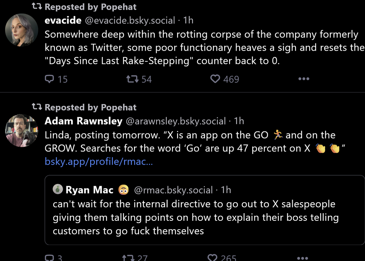365x261 pixels.
Task: Reply to evacide's post via comment icon
Action: (x=49, y=79)
